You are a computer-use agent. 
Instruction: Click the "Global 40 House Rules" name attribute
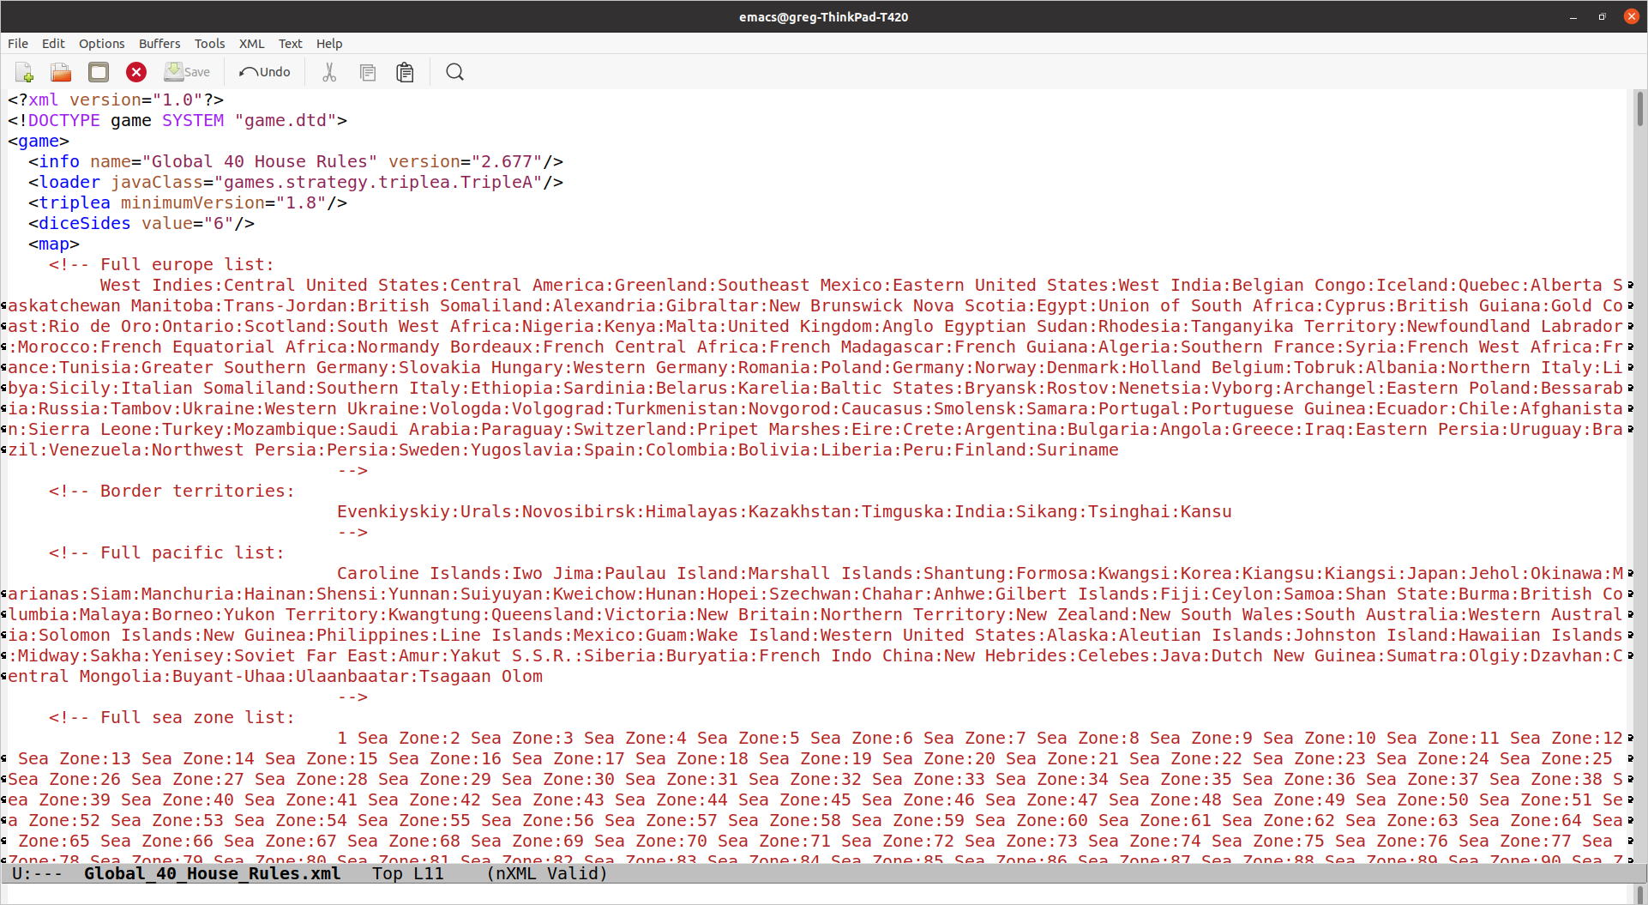233,161
